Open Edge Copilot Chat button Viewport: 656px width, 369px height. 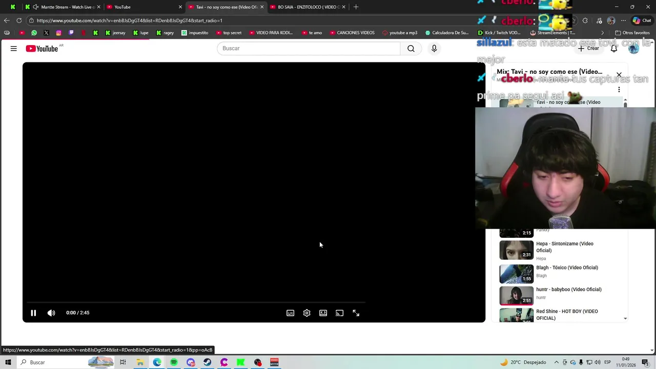click(642, 20)
